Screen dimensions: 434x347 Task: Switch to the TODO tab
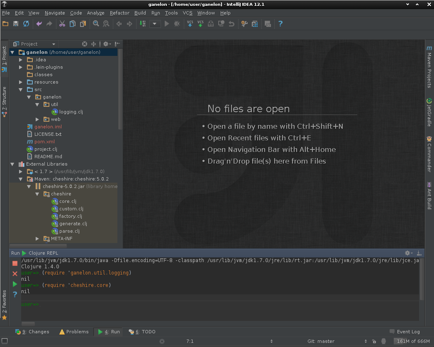point(142,332)
